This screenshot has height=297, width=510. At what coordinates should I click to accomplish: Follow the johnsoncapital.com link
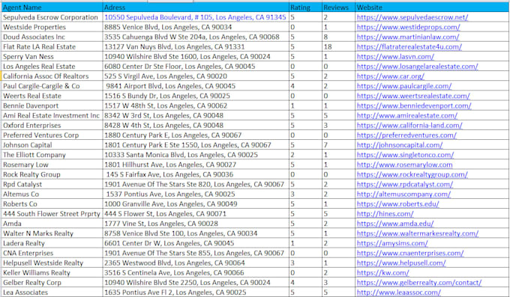(400, 145)
